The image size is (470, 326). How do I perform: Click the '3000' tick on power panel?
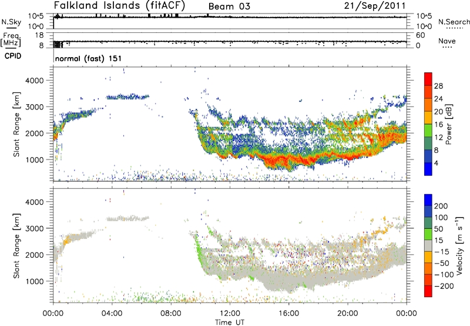[x=34, y=107]
